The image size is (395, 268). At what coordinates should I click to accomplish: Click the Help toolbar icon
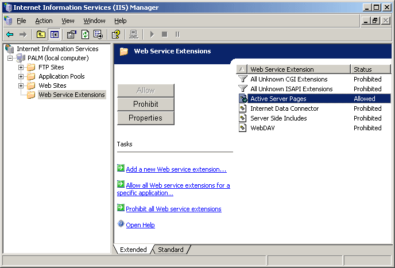[x=116, y=34]
